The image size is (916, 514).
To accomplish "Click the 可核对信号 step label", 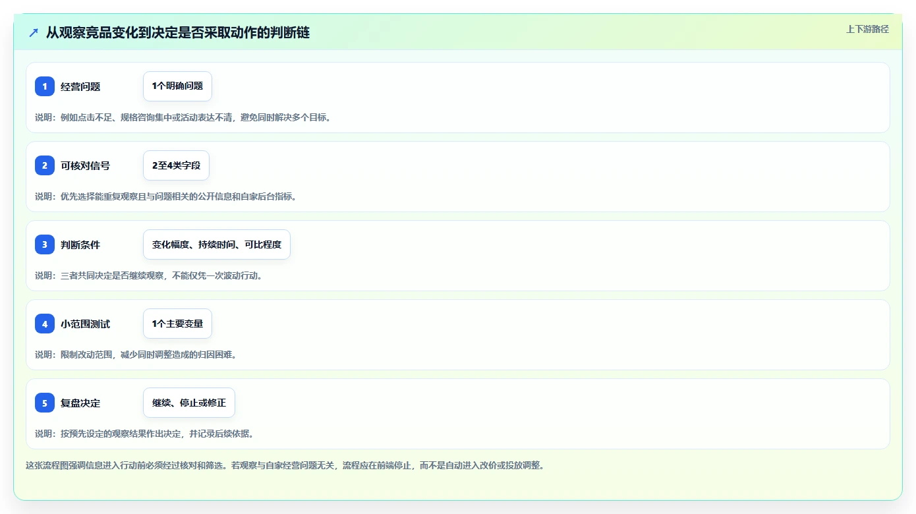I will click(85, 165).
